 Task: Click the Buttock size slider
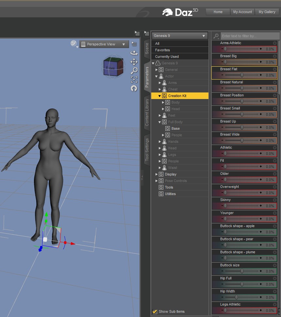point(242,271)
